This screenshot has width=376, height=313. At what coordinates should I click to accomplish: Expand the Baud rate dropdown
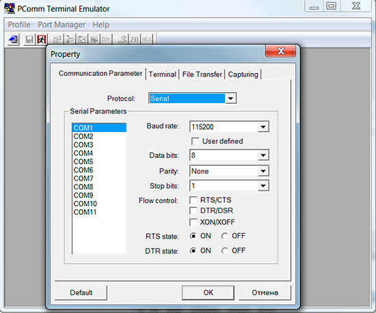pyautogui.click(x=263, y=127)
